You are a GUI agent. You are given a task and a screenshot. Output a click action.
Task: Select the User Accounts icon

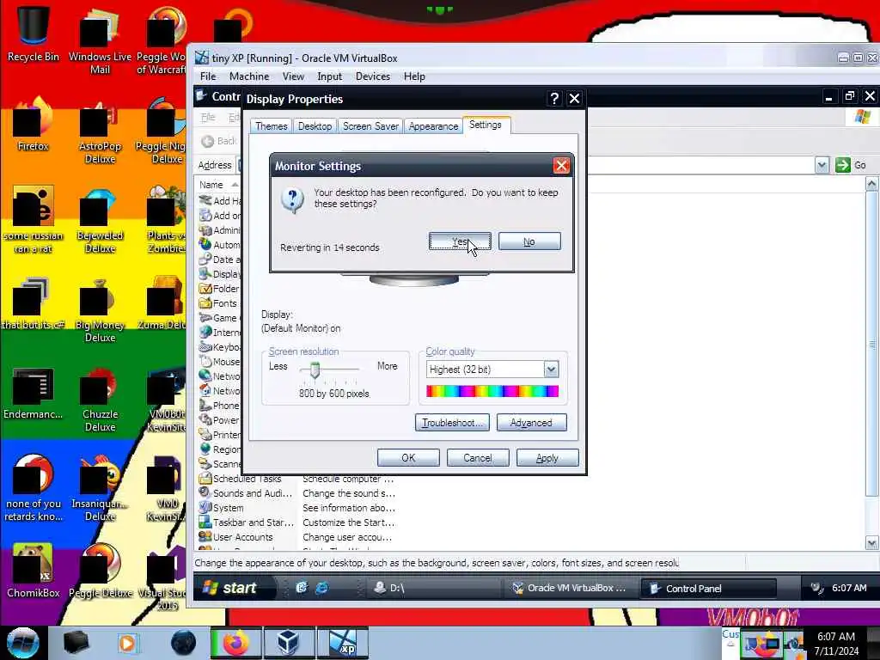(x=205, y=536)
